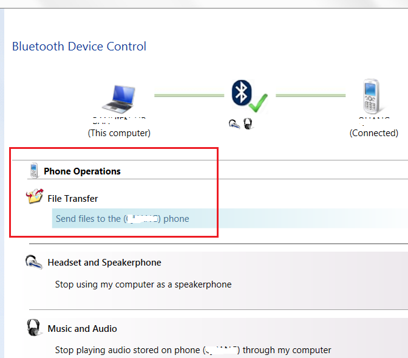This screenshot has height=358, width=408.
Task: Select the Headset and Speakerphone heading
Action: pyautogui.click(x=104, y=263)
